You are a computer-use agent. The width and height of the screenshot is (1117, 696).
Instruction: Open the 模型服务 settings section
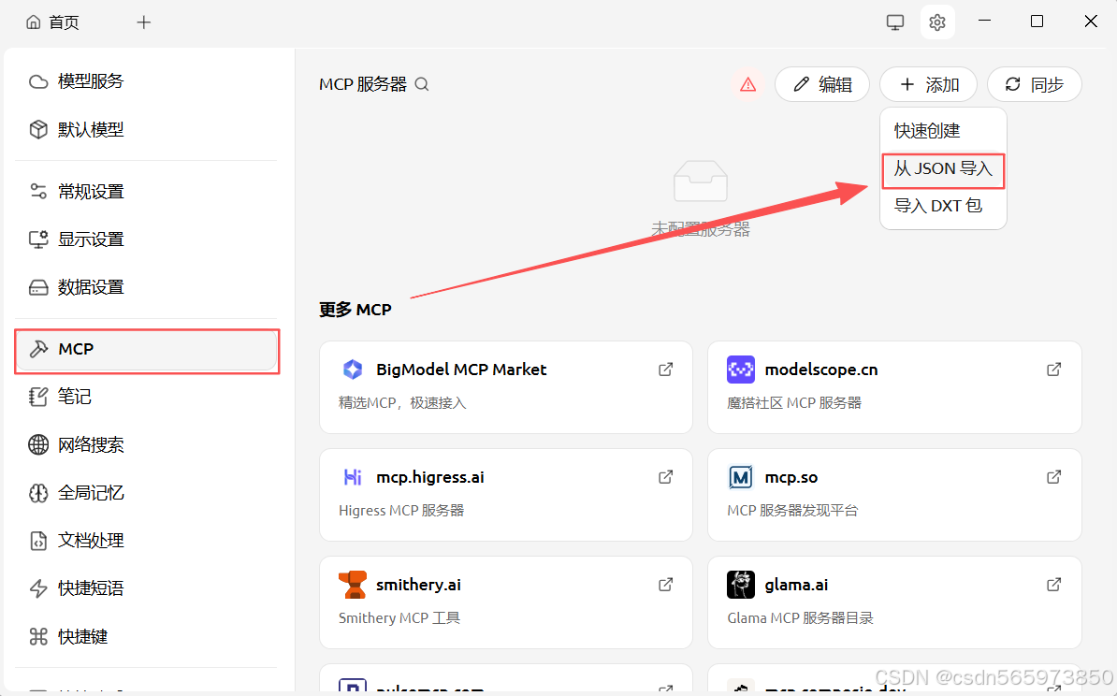146,81
